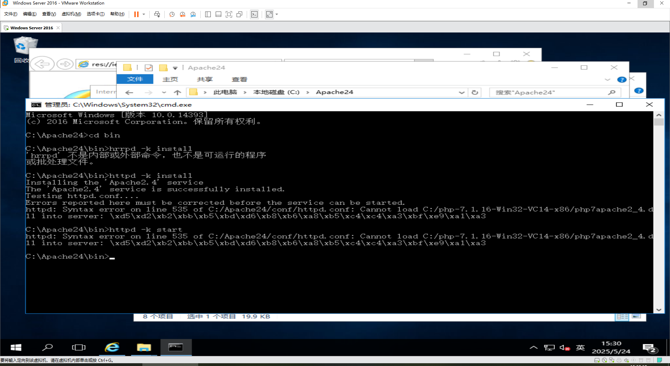Switch VMware to Unity mode
Screen dimensions: 670x366
click(239, 14)
